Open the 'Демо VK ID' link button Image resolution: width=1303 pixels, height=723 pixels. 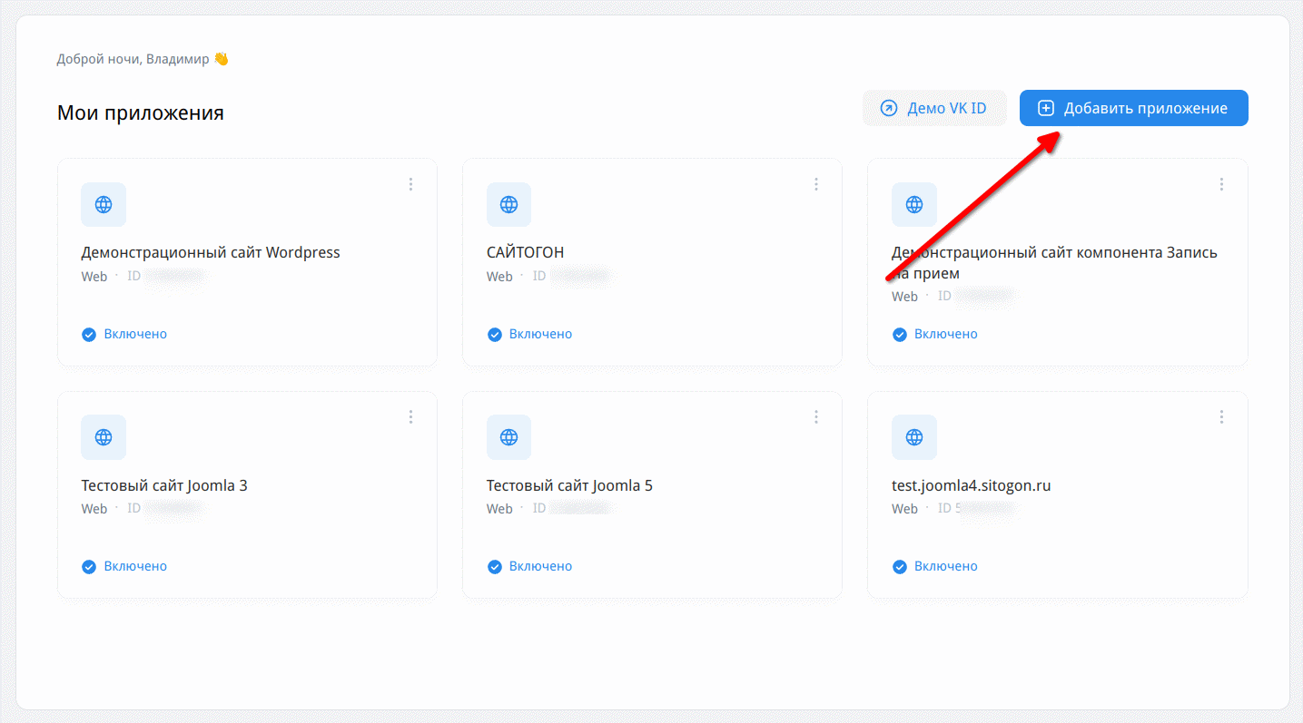tap(934, 108)
